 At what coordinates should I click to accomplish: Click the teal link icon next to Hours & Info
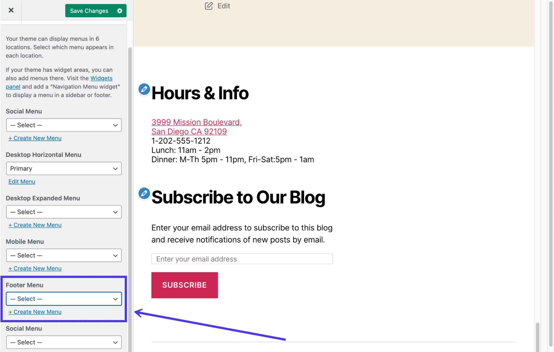click(144, 89)
